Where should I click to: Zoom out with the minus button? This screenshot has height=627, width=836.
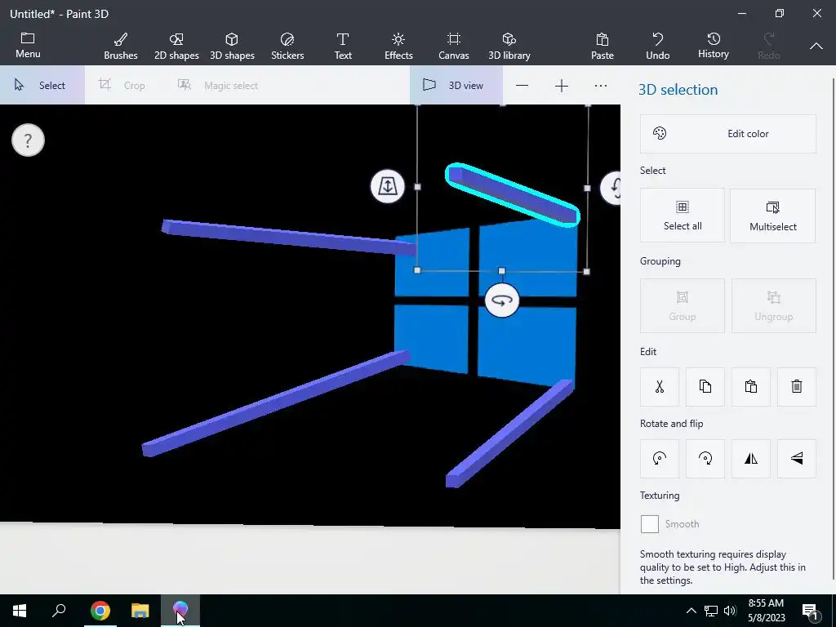point(522,86)
